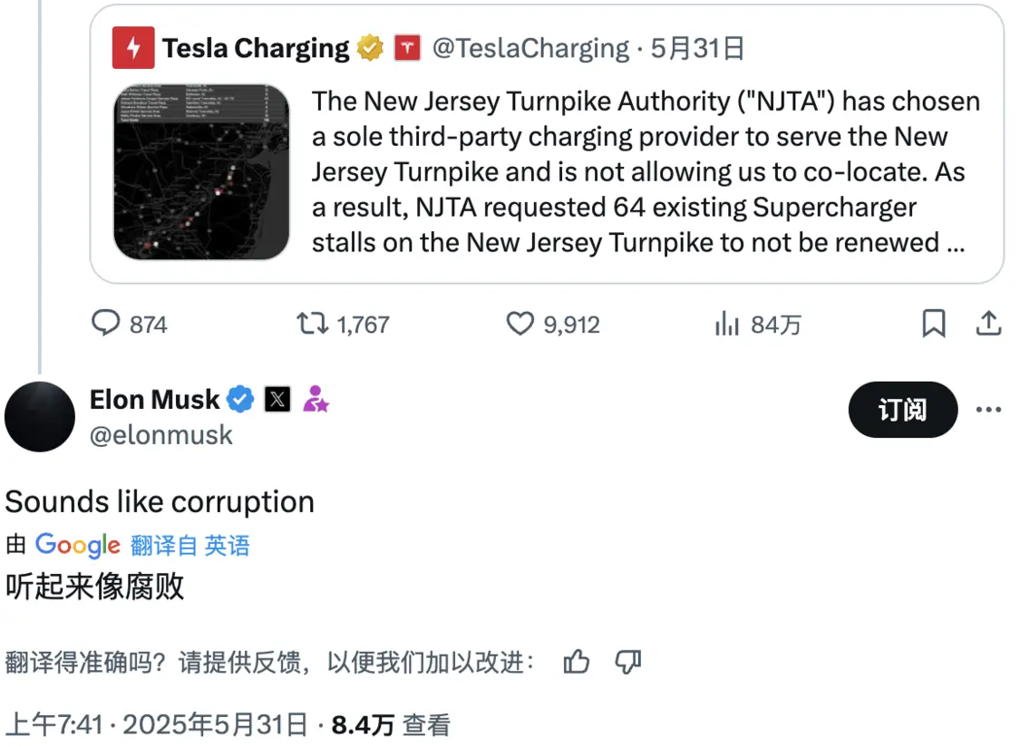Like the post with 9,912 hearts
Viewport: 1020px width, 747px height.
coord(520,324)
